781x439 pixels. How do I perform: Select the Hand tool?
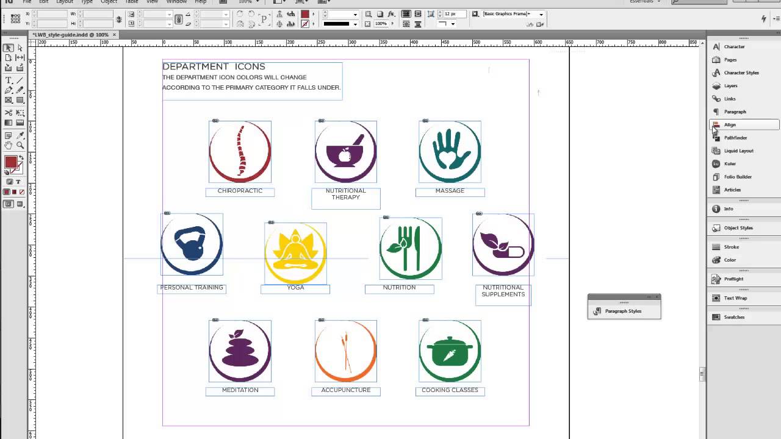[9, 145]
